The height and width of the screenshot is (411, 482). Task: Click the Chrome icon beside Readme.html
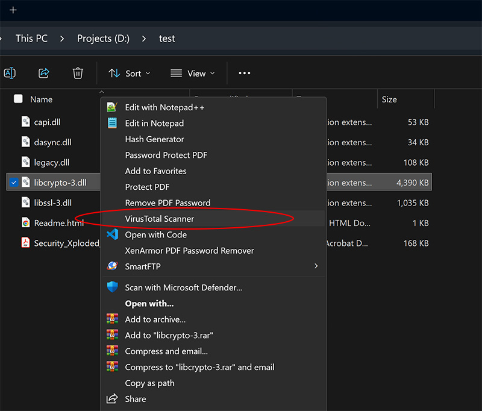pyautogui.click(x=26, y=222)
